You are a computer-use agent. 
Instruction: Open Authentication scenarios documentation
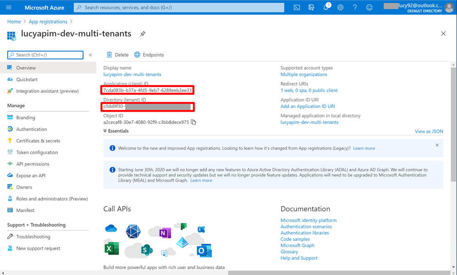tap(306, 226)
